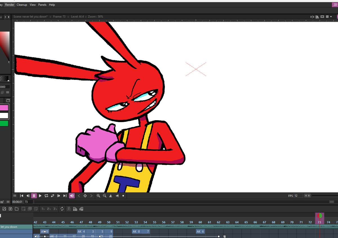Advance to the next frame

pos(59,196)
